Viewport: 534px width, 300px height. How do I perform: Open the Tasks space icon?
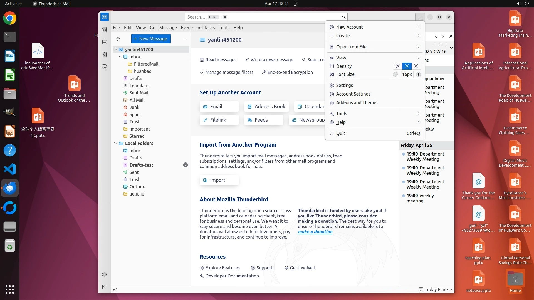point(105,54)
